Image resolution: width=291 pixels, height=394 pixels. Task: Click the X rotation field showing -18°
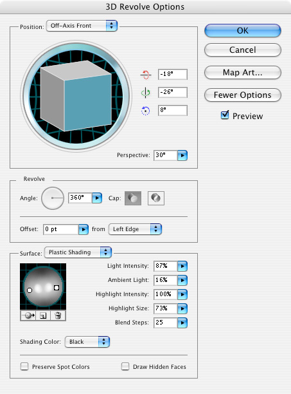tap(173, 75)
